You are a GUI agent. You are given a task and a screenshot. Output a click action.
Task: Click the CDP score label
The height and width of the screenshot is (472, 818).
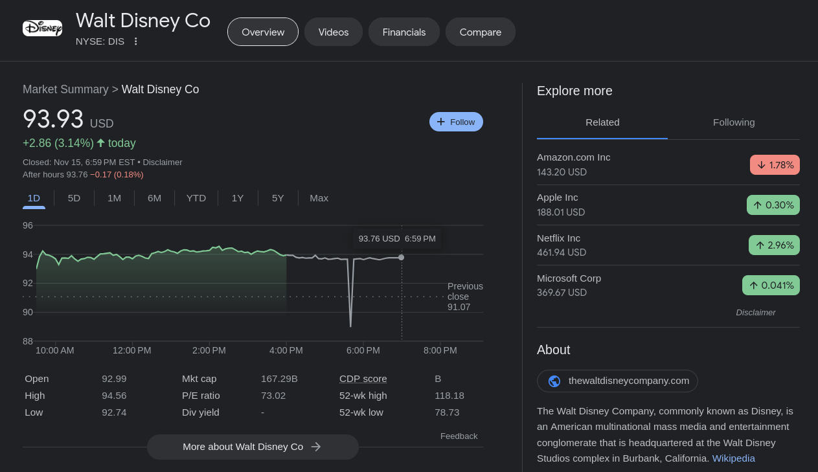click(363, 379)
